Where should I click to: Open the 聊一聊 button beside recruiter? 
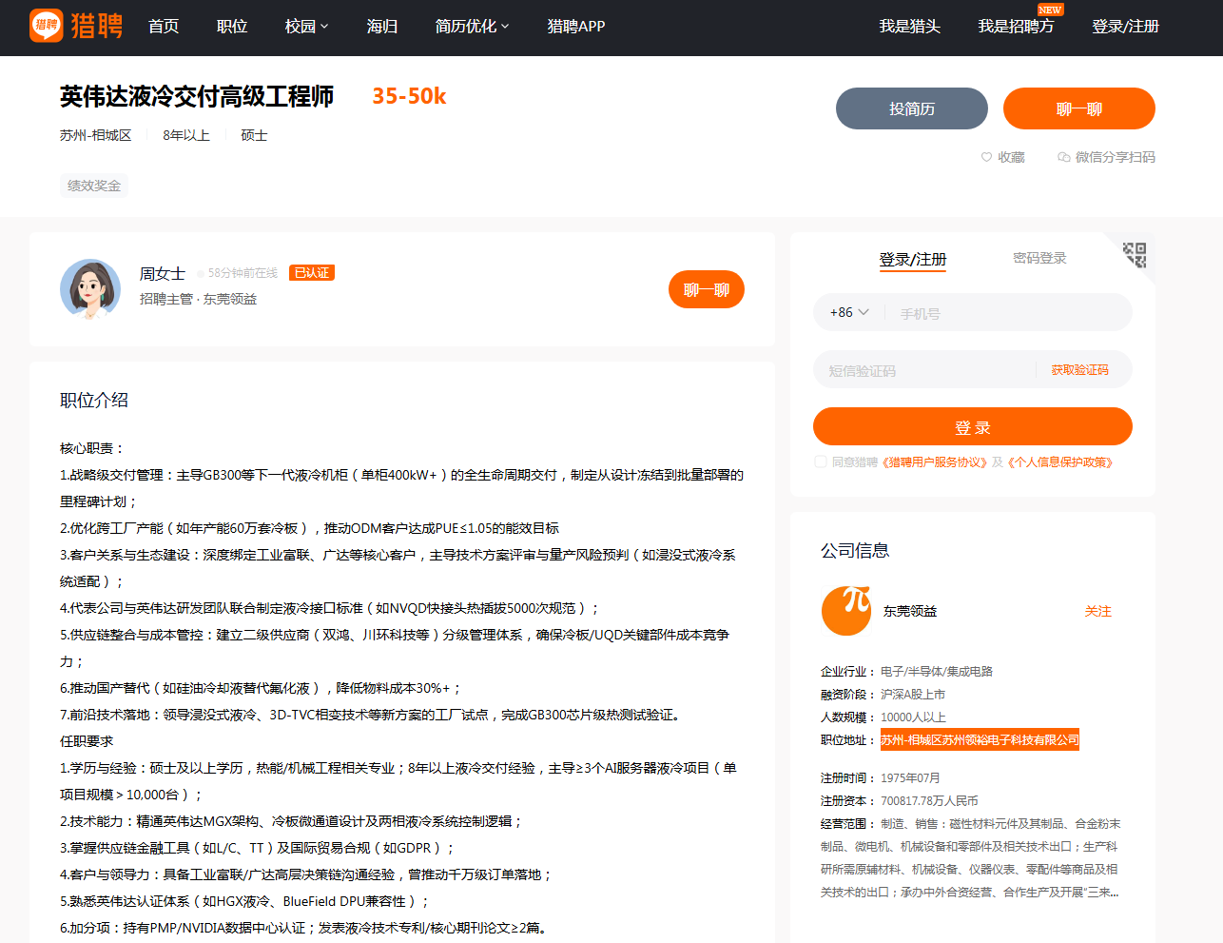(x=706, y=288)
